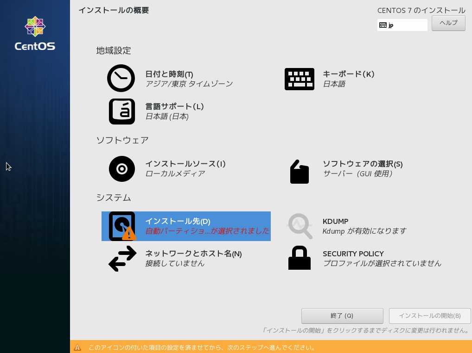Open SECURITY POLICY padlock icon
The image size is (472, 353).
point(300,258)
